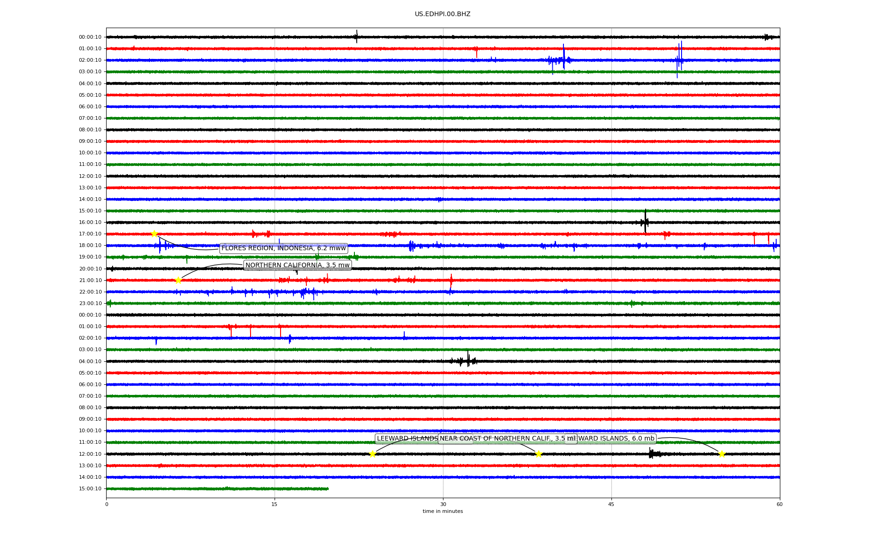Click the large black spike on the 16:00:10 trace
This screenshot has width=886, height=553.
pyautogui.click(x=645, y=221)
